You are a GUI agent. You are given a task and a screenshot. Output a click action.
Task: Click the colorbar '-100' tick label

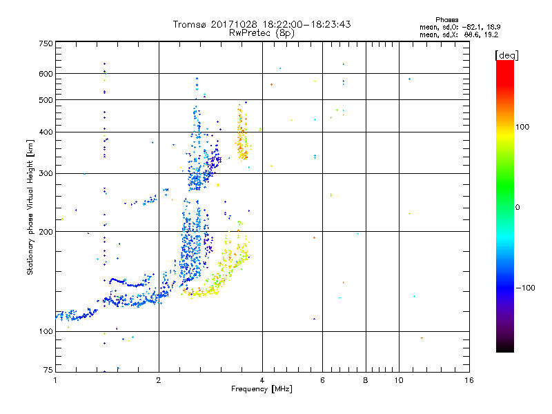[525, 288]
